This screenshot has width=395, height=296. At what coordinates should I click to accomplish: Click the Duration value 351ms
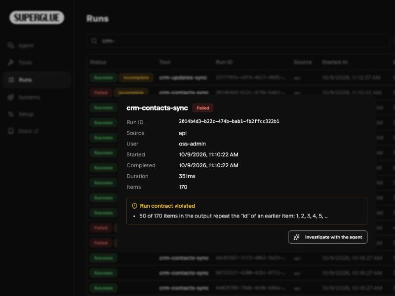click(187, 176)
